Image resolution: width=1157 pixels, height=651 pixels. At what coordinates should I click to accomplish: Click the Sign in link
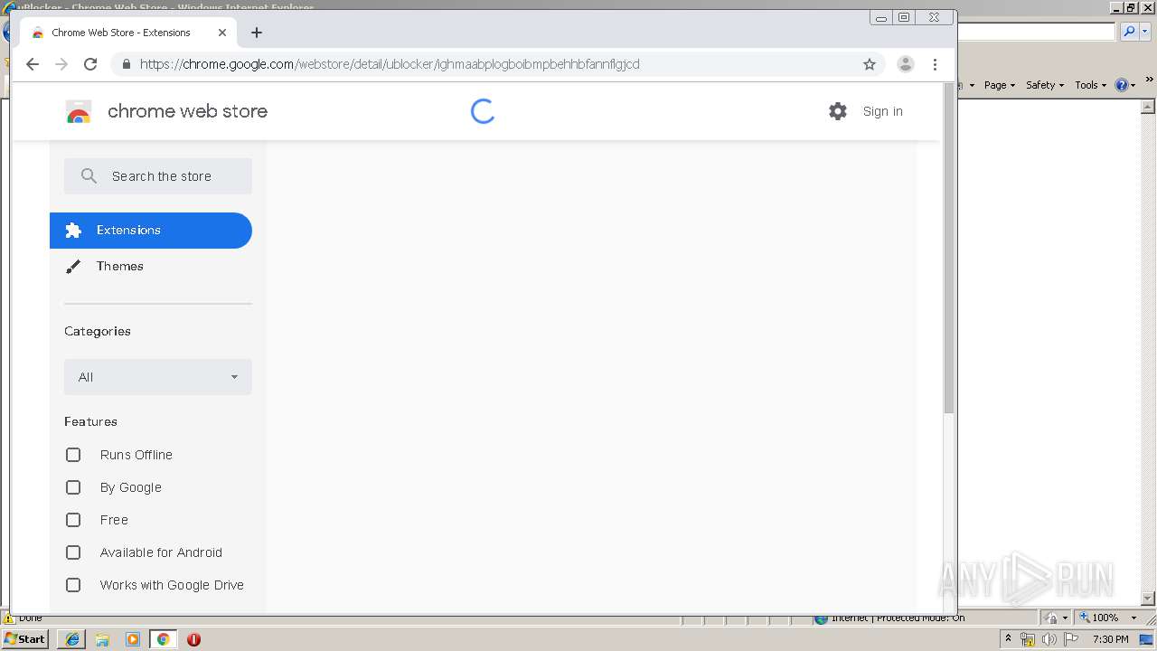click(x=883, y=111)
